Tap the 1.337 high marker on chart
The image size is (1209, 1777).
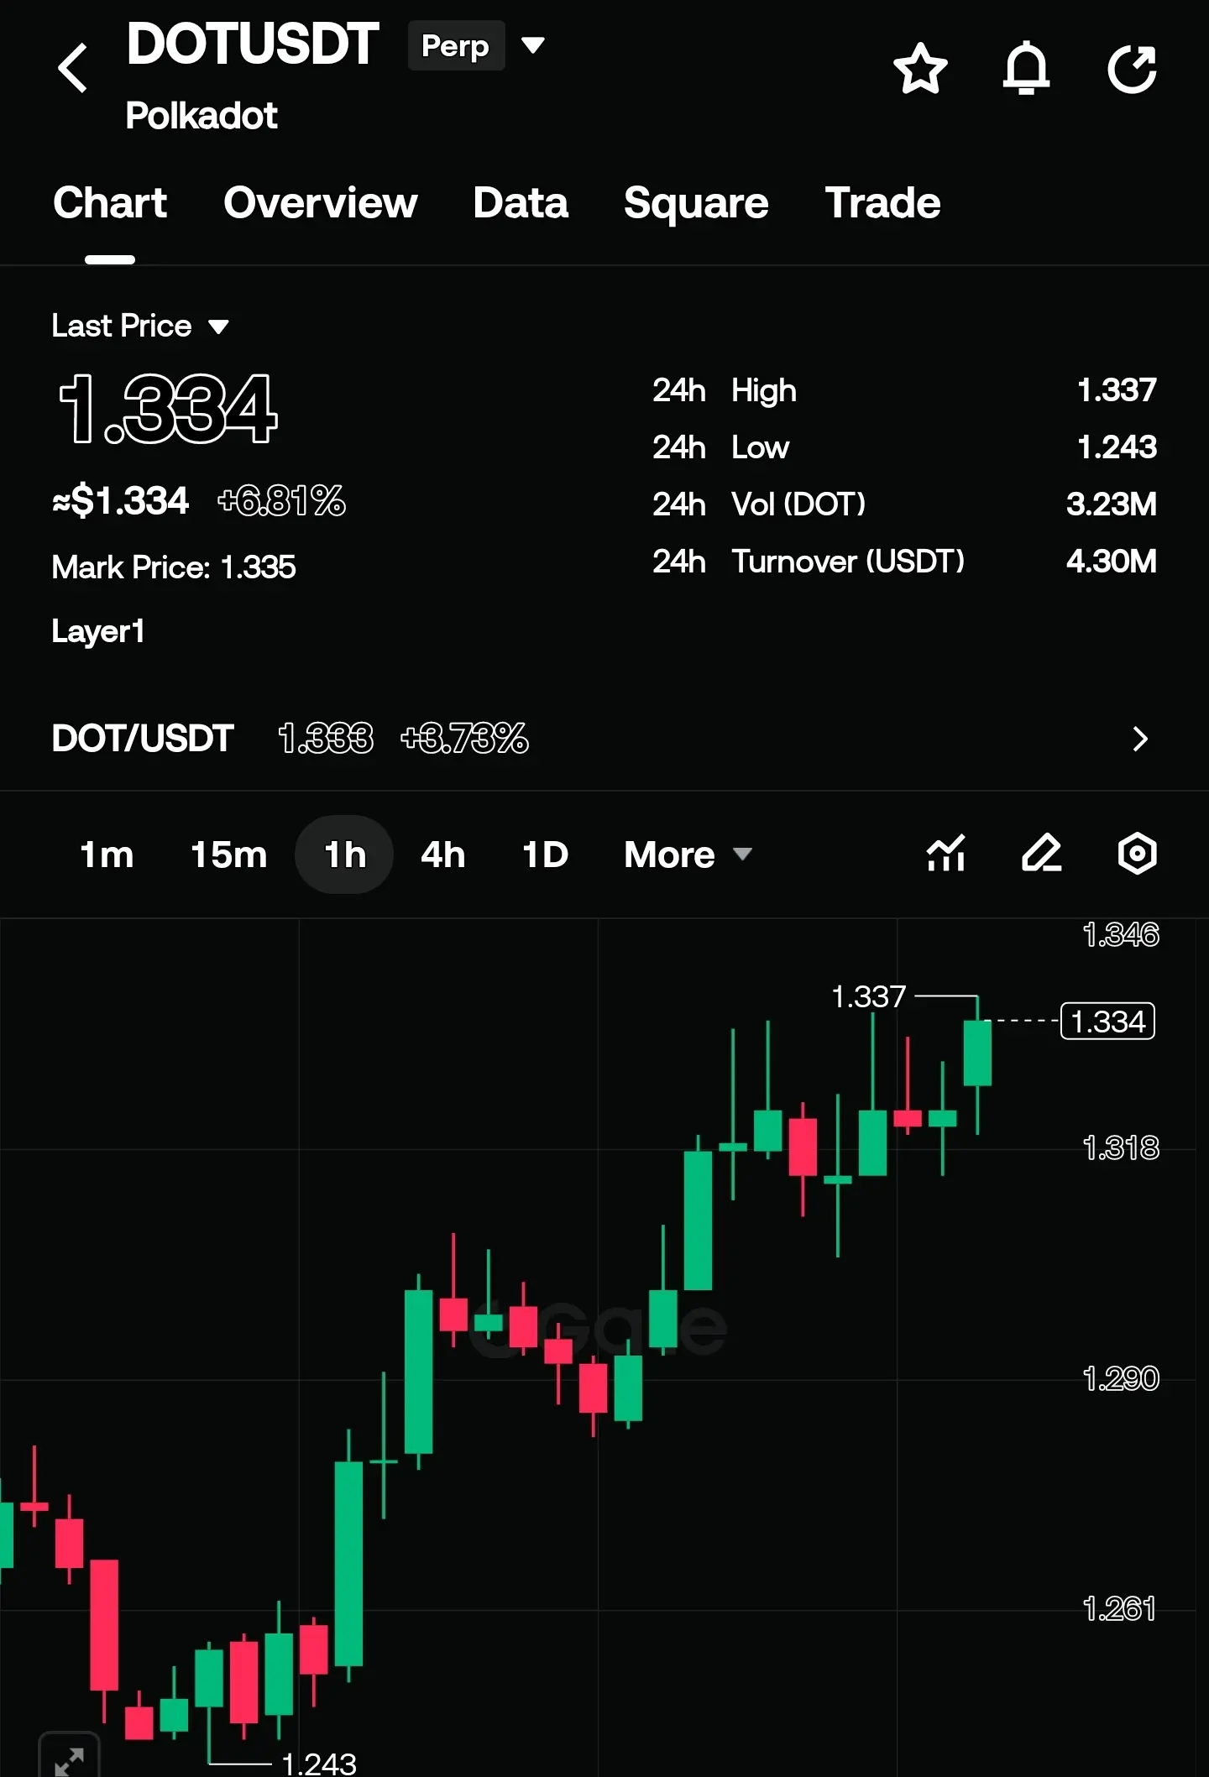click(868, 997)
